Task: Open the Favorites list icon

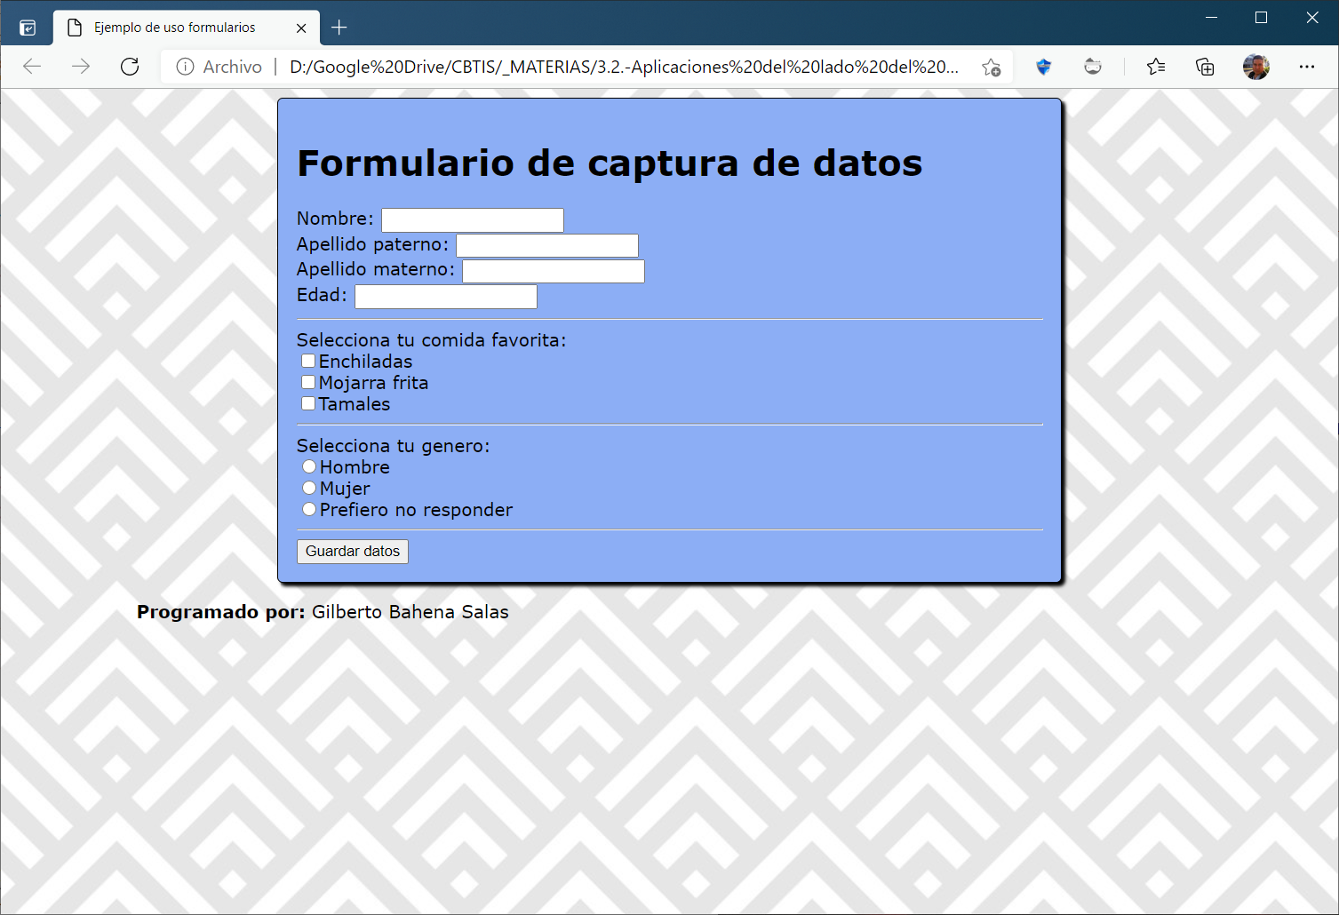Action: click(x=1156, y=67)
